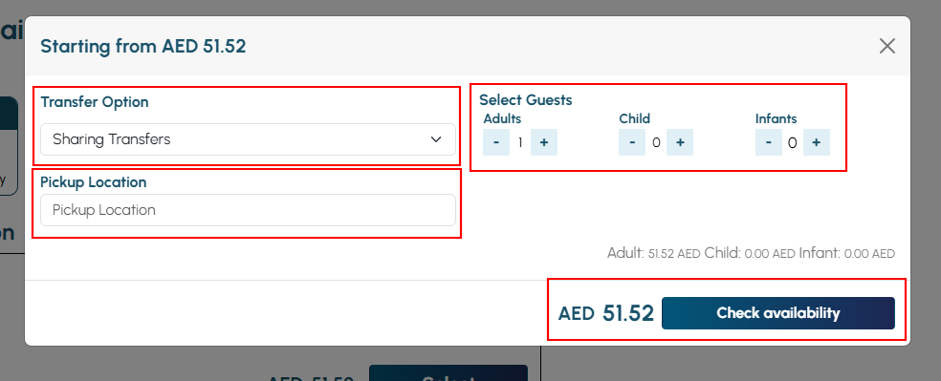Increase Adults count with plus button

[x=544, y=142]
